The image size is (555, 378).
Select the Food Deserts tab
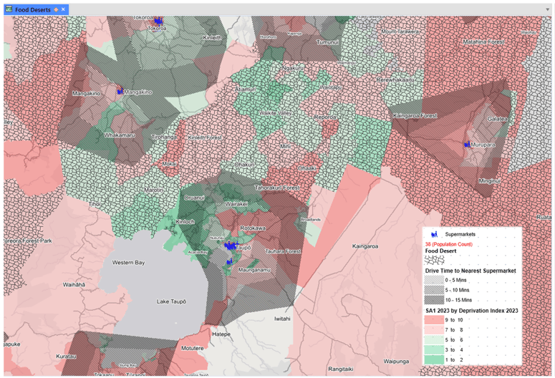coord(36,9)
